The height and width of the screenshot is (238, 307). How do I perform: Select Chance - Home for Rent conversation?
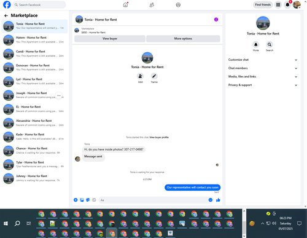(34, 151)
